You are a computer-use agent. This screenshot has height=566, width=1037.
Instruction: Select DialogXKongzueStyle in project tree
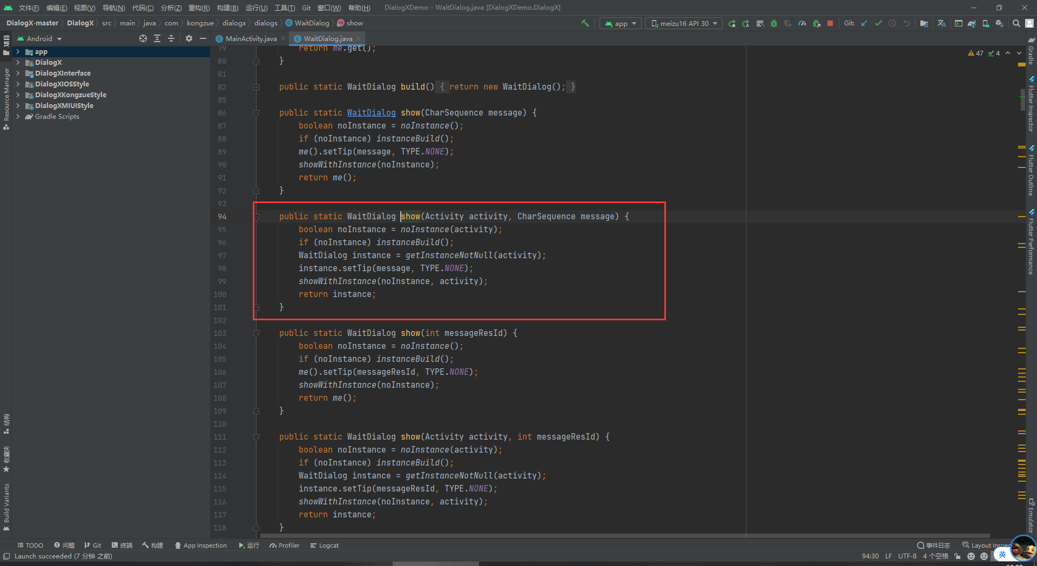(71, 95)
